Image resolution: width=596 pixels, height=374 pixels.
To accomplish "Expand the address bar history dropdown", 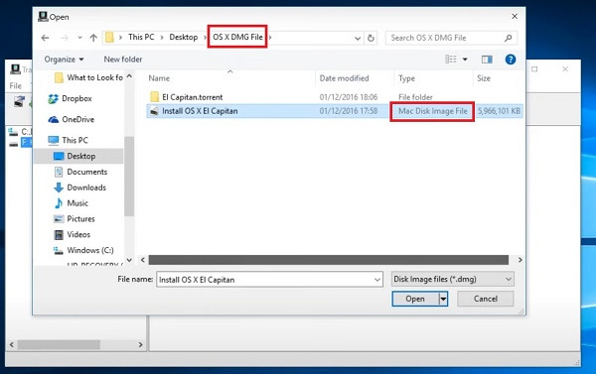I will 358,38.
